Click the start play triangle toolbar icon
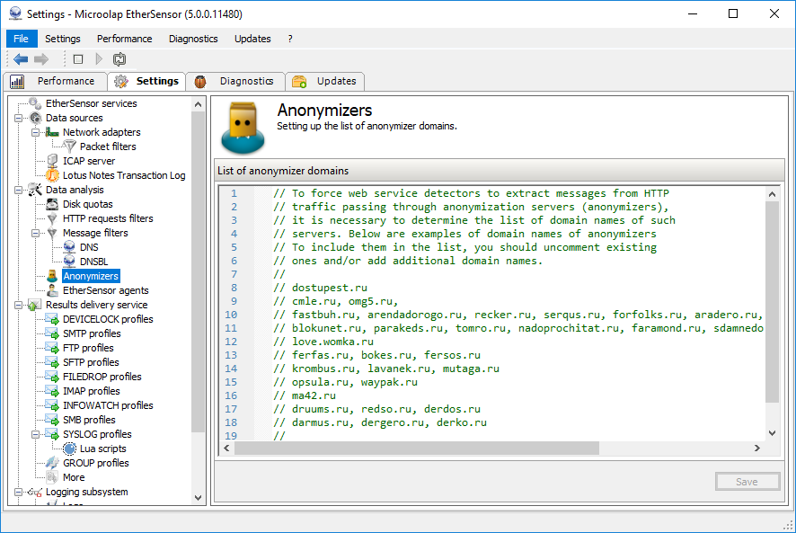Image resolution: width=796 pixels, height=533 pixels. (x=99, y=59)
